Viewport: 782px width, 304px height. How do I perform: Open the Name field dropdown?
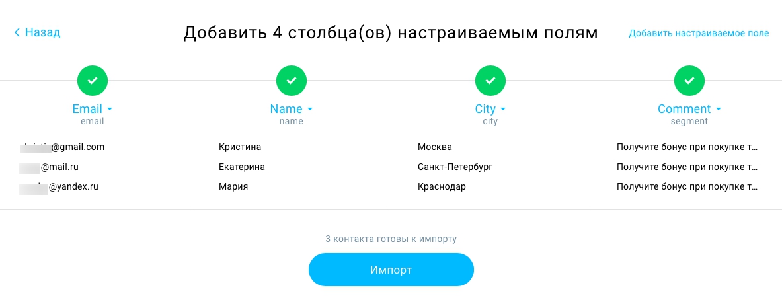[x=292, y=108]
